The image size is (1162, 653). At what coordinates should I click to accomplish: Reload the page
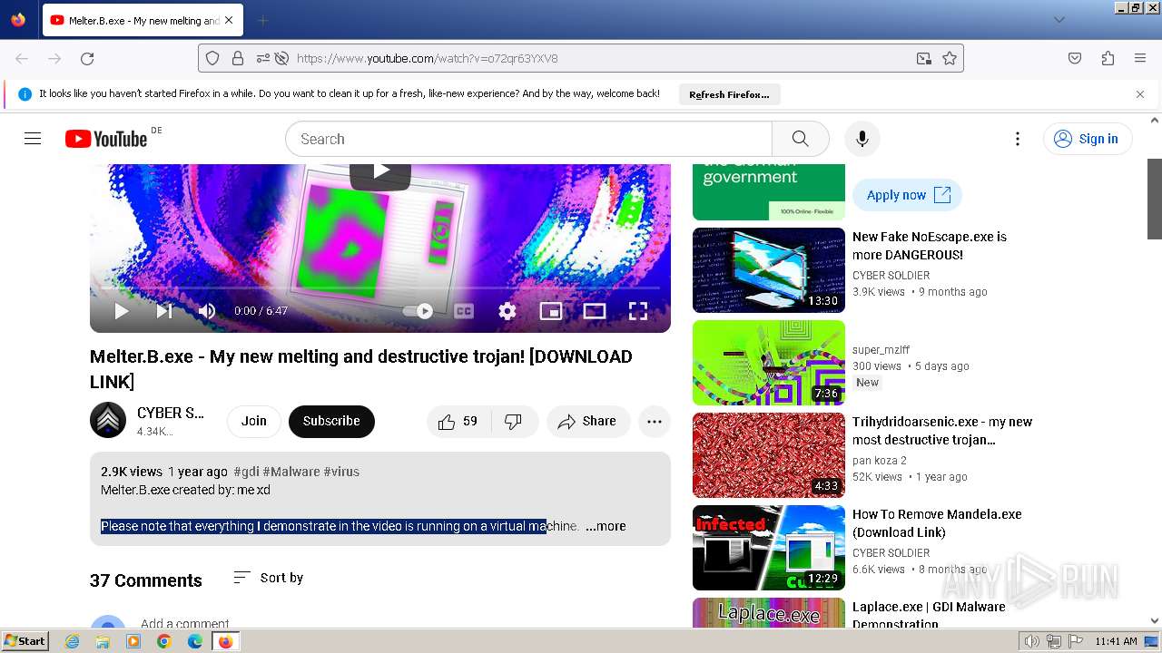coord(87,58)
